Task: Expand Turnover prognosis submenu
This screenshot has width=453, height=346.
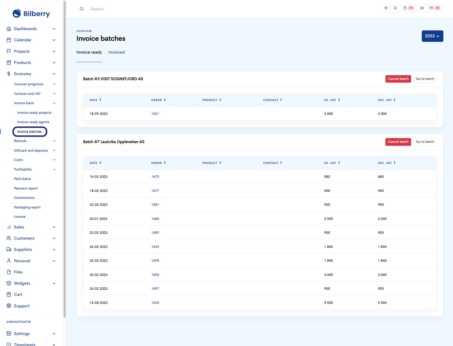Action: pos(54,84)
